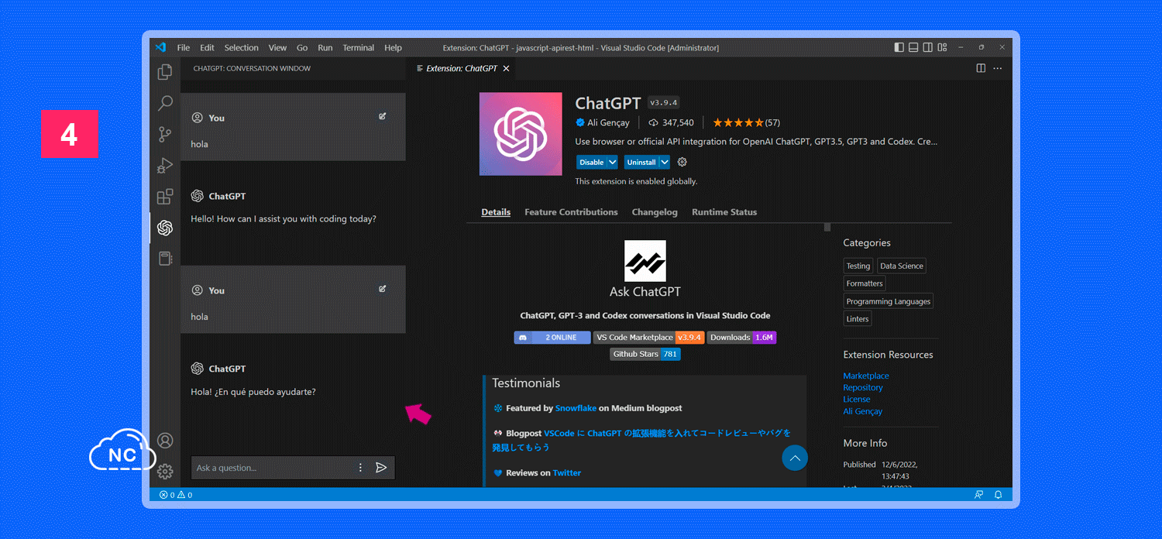Image resolution: width=1162 pixels, height=539 pixels.
Task: Open the Snowflake link in Testimonials
Action: (576, 408)
